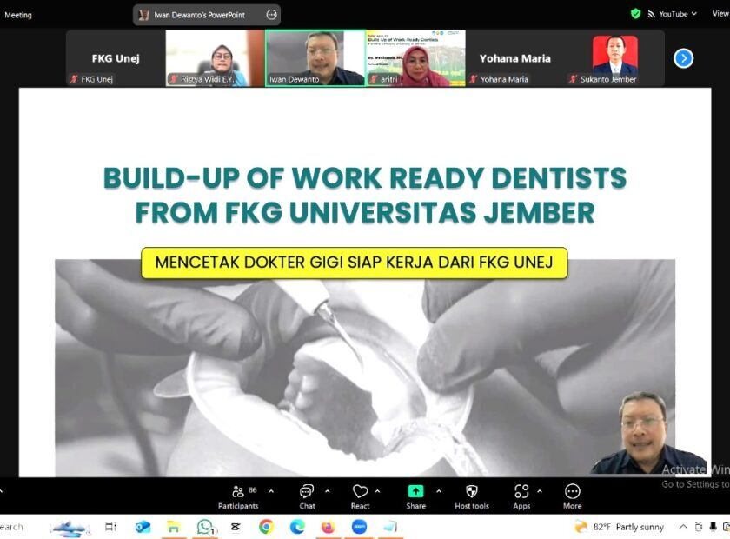Screen dimensions: 730x539
Task: Open the Chat panel icon
Action: click(307, 491)
